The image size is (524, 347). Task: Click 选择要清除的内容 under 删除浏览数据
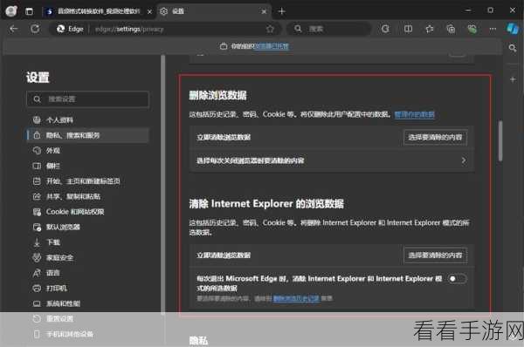click(435, 138)
